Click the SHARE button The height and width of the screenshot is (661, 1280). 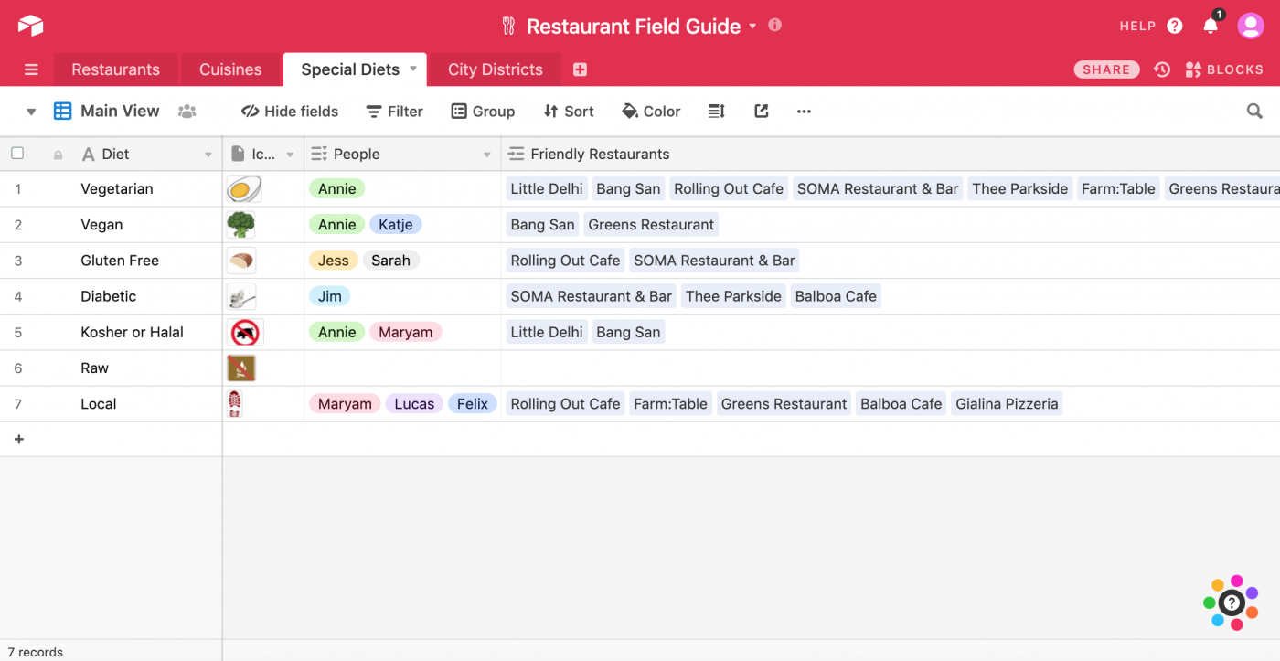click(1106, 69)
